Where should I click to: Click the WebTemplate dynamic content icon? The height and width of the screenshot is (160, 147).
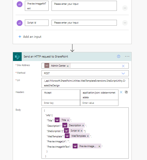click(67, 136)
